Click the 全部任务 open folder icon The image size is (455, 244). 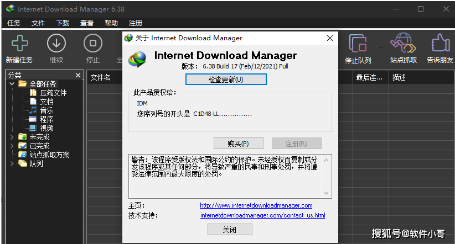pyautogui.click(x=22, y=84)
